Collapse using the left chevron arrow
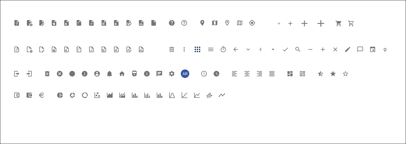The image size is (406, 144). coord(261,49)
